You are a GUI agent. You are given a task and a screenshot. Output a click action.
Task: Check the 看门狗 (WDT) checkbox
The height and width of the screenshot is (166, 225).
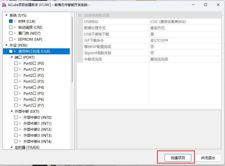[11, 33]
